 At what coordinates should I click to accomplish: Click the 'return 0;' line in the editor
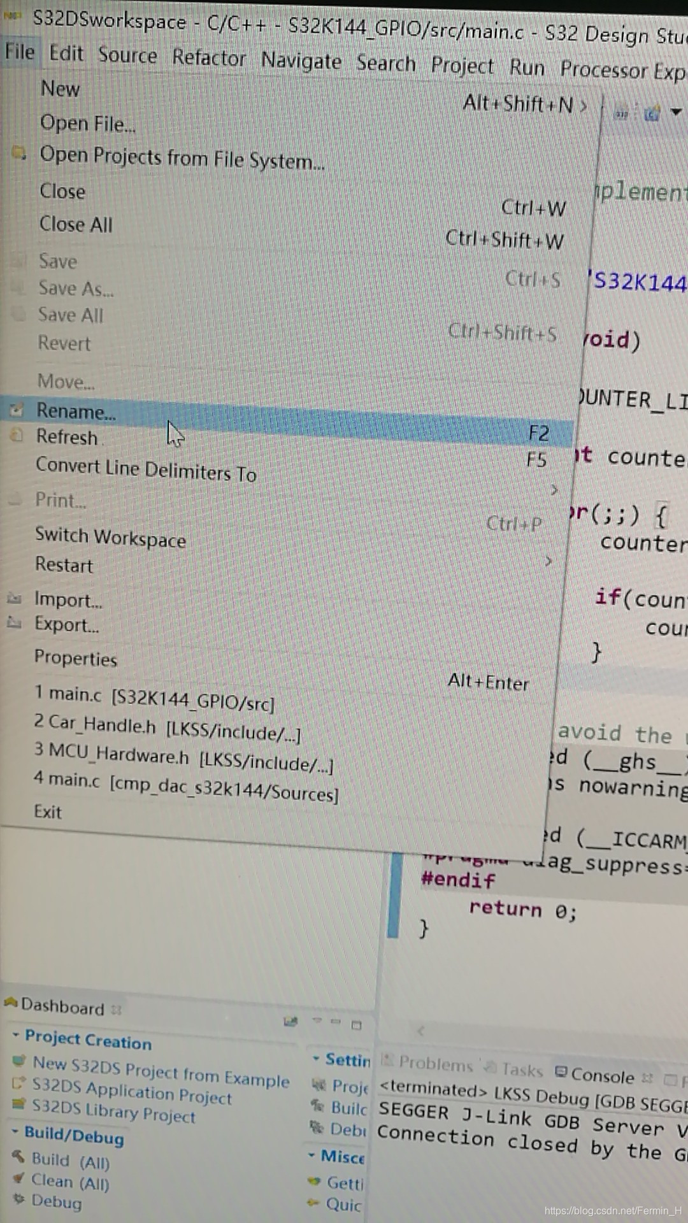(523, 909)
